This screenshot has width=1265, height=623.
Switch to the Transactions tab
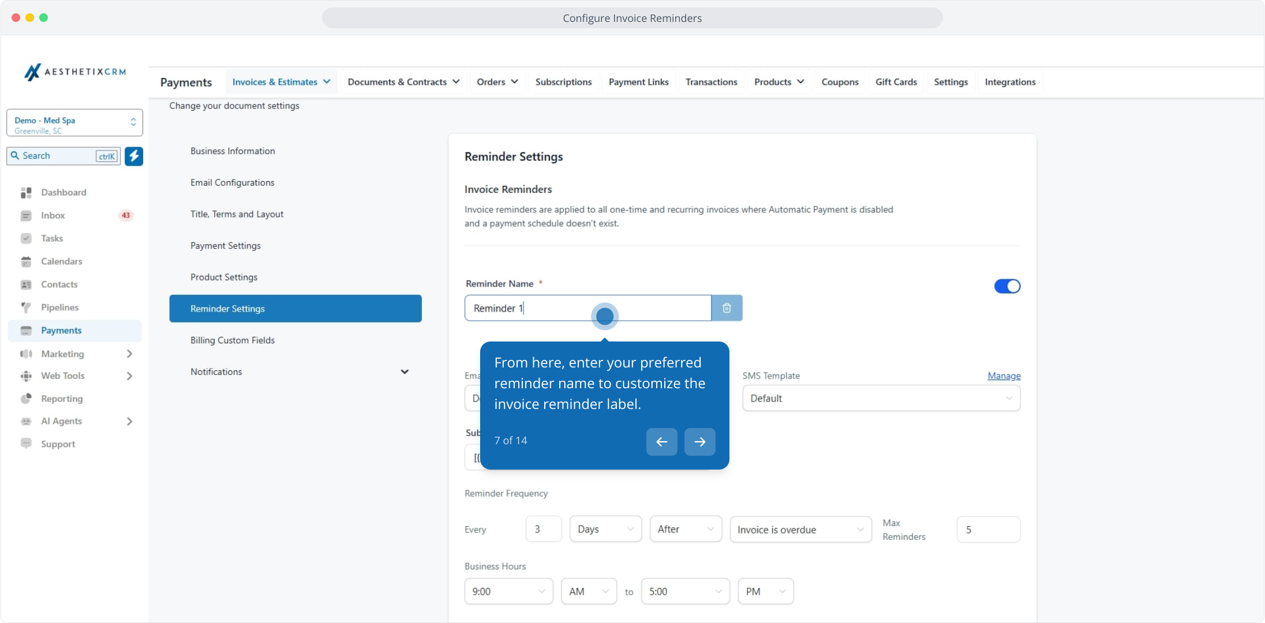tap(711, 82)
